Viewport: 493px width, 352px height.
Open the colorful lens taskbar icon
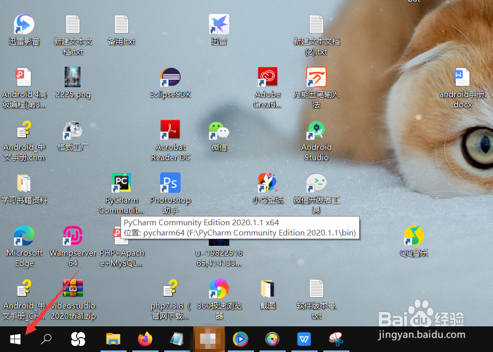coord(272,339)
